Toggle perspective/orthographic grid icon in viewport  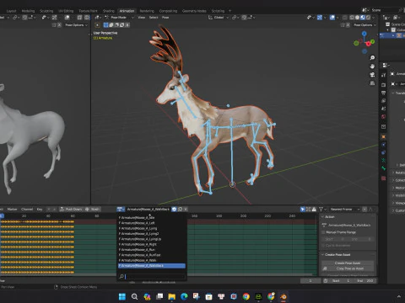(372, 83)
